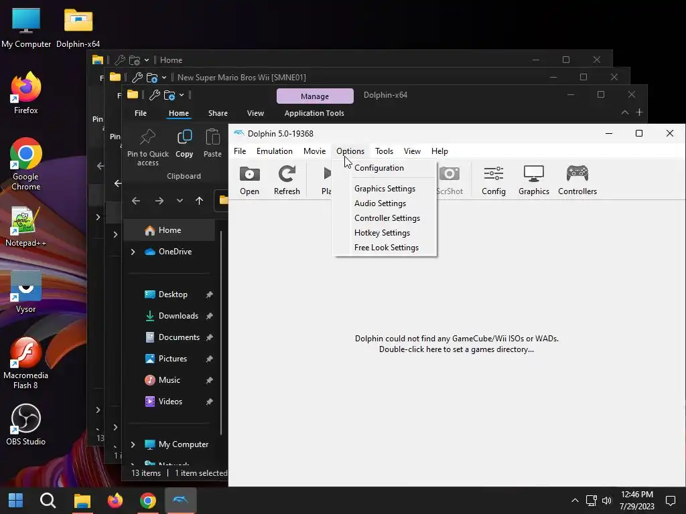This screenshot has width=686, height=514.
Task: Open the Config toolbar icon
Action: point(494,180)
